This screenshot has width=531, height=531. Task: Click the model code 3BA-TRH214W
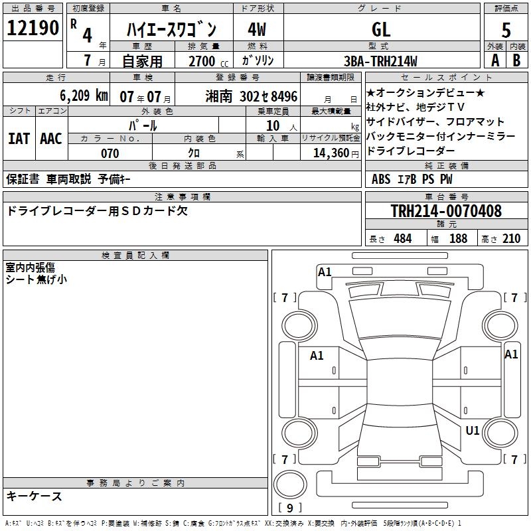click(381, 61)
